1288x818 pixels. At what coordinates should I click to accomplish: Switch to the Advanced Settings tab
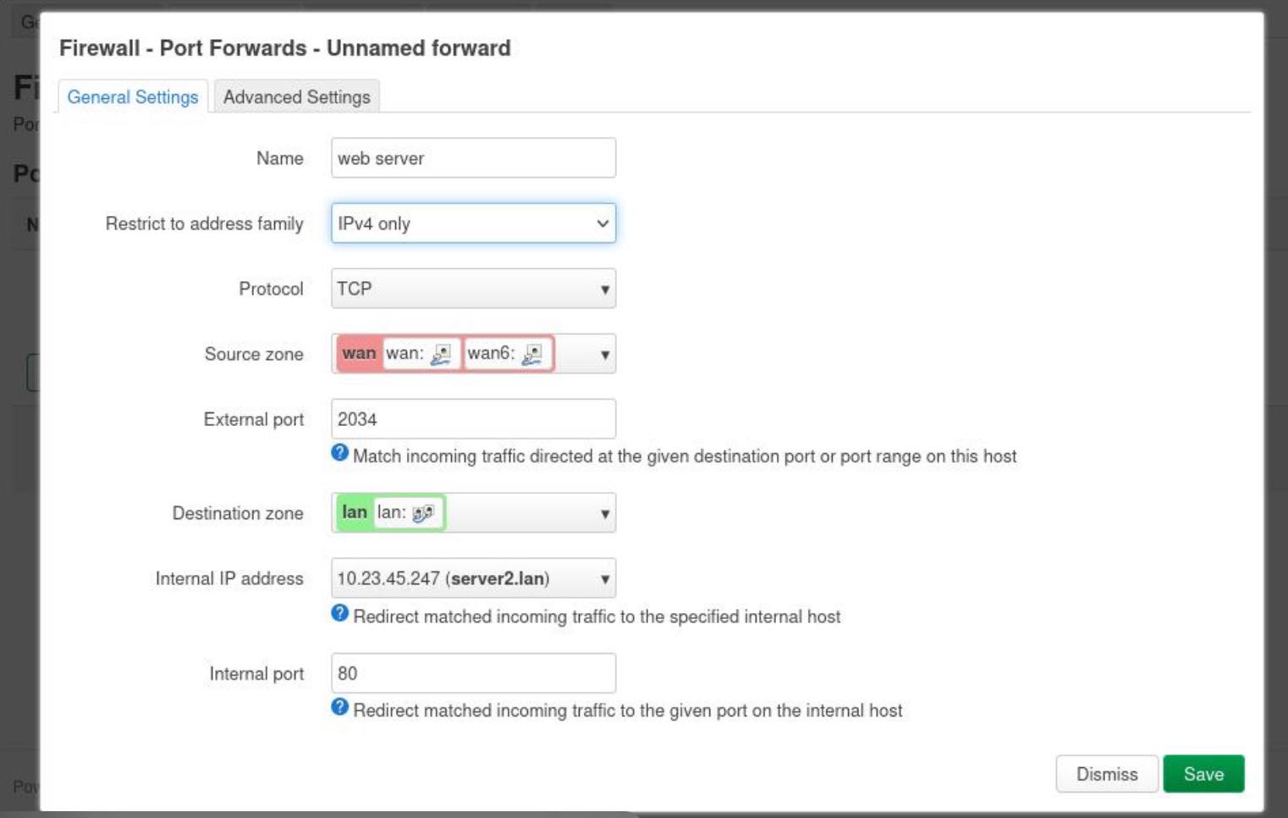296,97
